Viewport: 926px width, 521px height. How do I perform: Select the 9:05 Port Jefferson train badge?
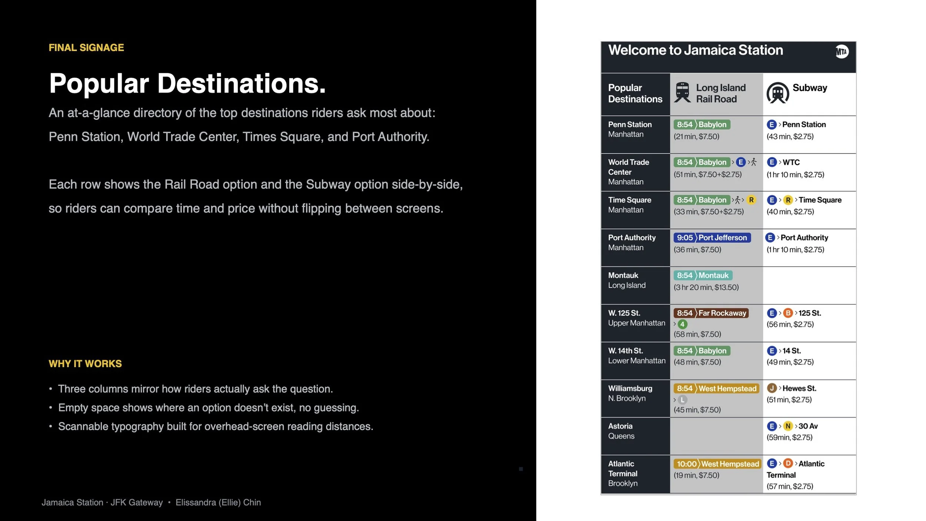tap(712, 238)
